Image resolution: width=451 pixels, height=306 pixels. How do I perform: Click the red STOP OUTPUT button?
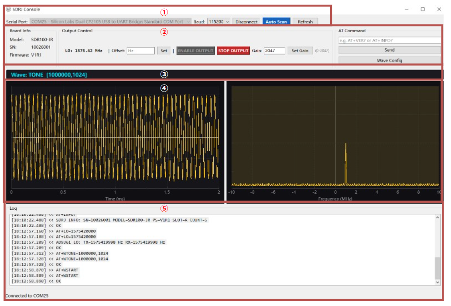coord(233,51)
